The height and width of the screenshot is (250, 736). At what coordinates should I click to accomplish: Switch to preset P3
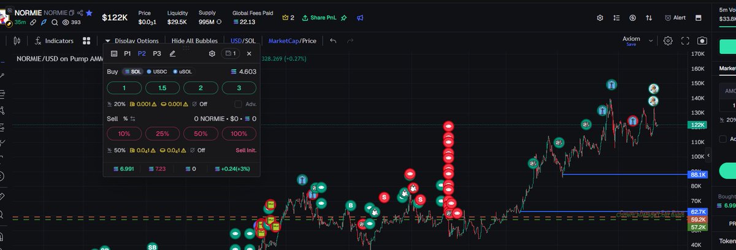[157, 54]
